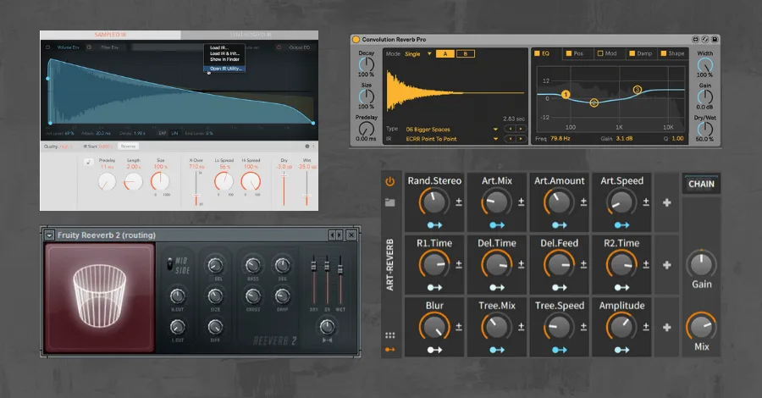
Task: Click WET fader in Reeverb 2
Action: 340,268
